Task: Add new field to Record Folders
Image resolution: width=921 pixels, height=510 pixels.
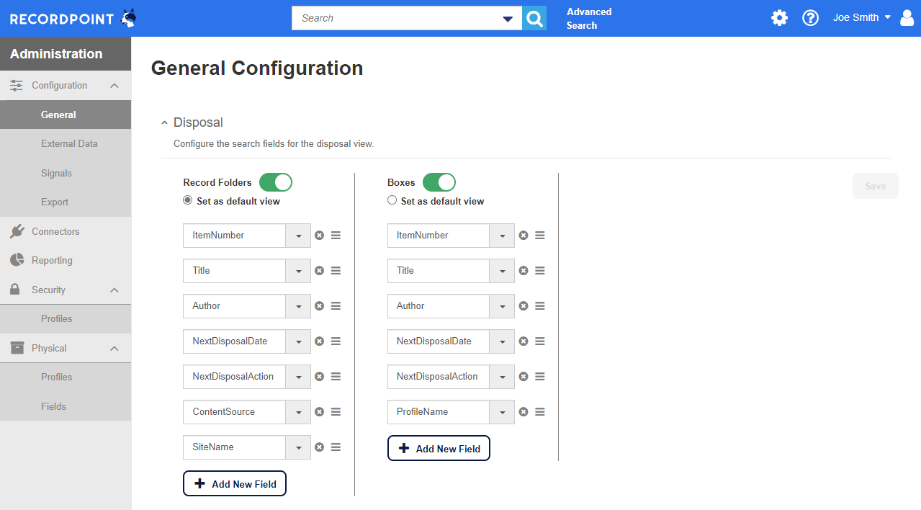Action: click(x=235, y=484)
